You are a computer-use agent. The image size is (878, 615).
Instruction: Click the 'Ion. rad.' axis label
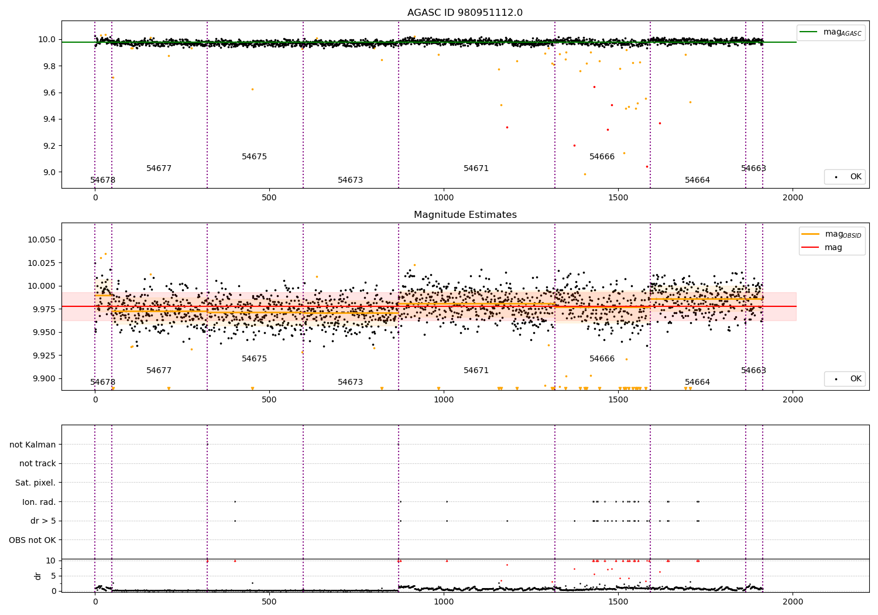coord(39,502)
